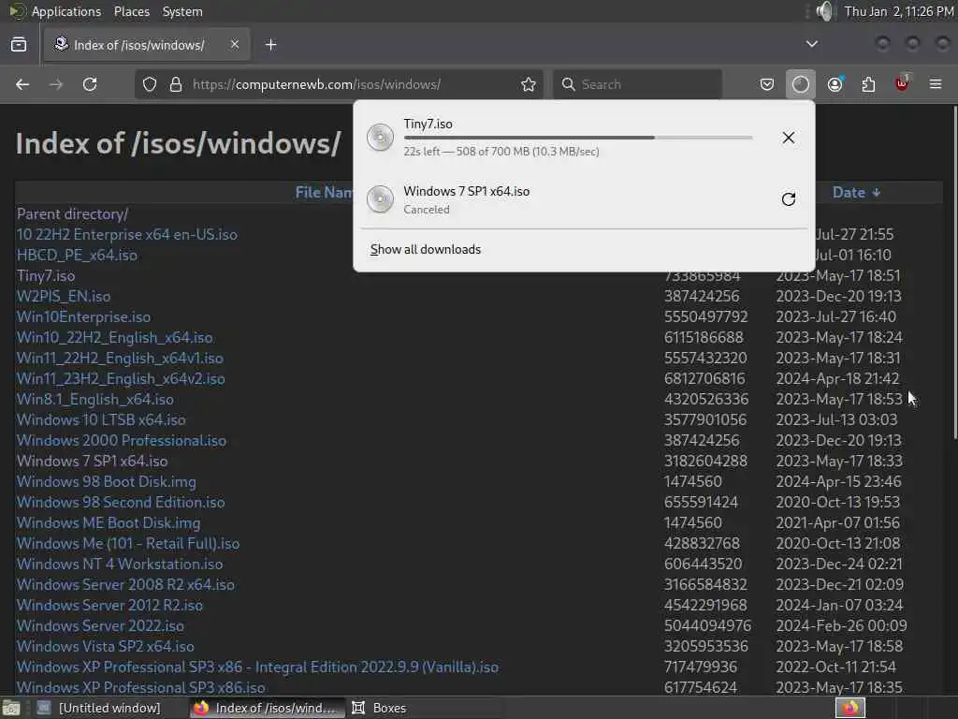Open Windows 7 SP1 x64.iso link in the listing
This screenshot has width=958, height=719.
click(93, 461)
